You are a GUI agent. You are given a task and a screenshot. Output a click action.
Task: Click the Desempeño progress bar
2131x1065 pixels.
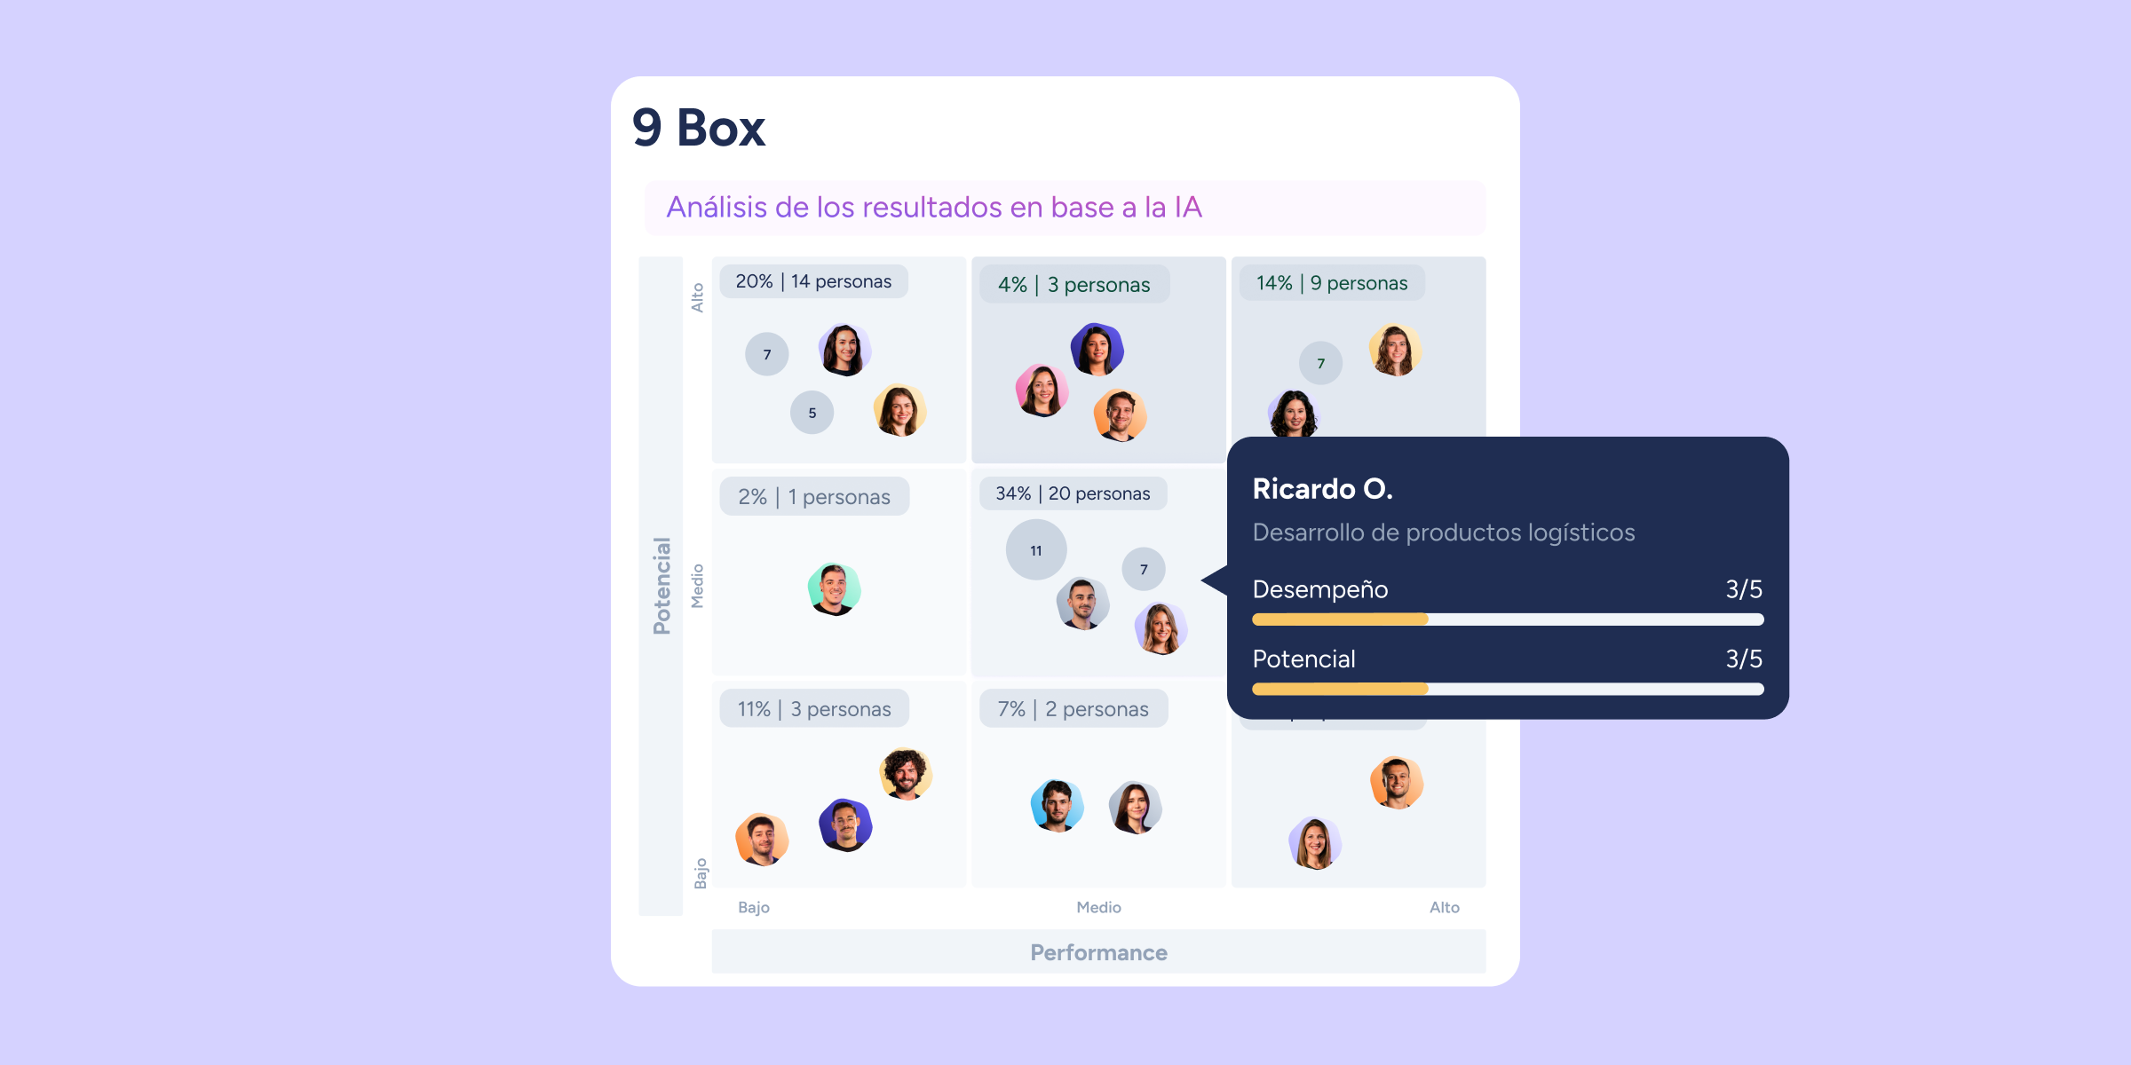[x=1507, y=619]
